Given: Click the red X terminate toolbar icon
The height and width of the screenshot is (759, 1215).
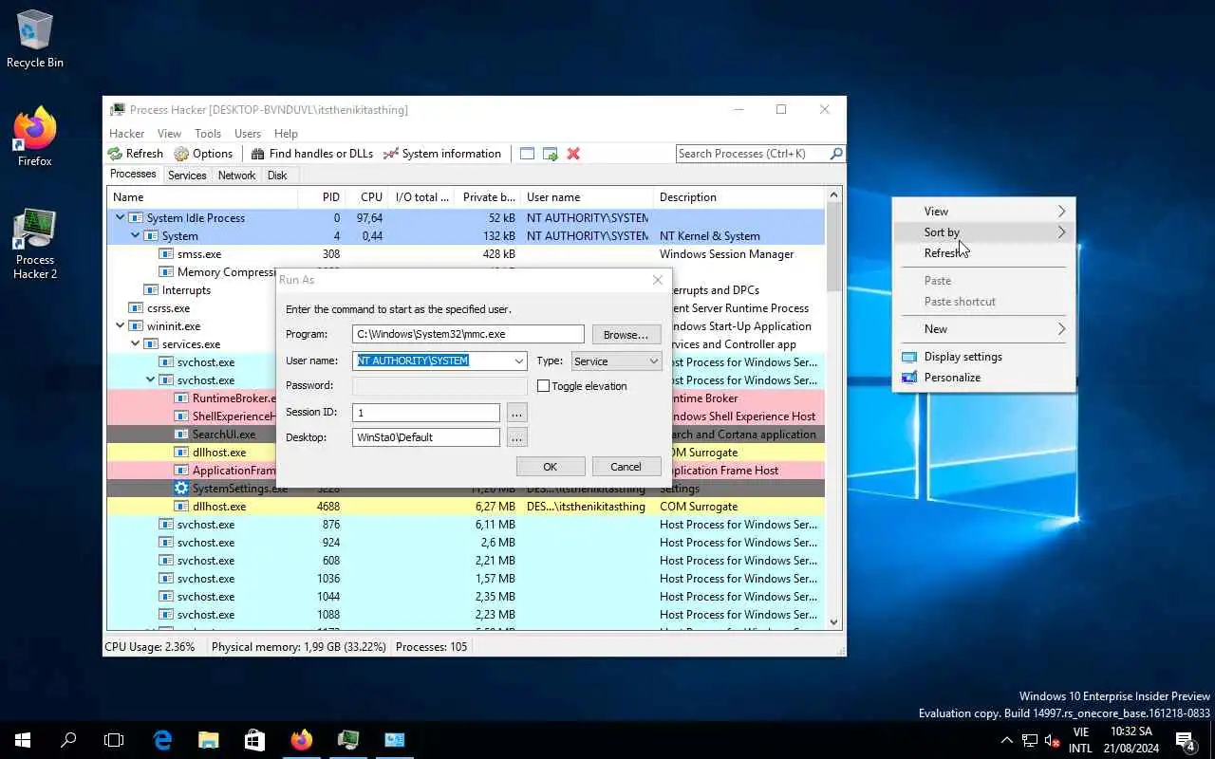Looking at the screenshot, I should 573,154.
